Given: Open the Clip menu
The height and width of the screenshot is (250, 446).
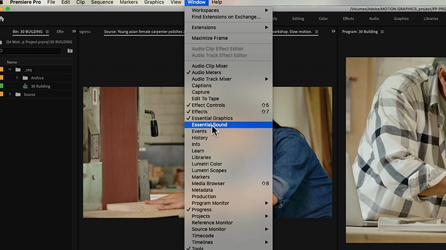Looking at the screenshot, I should click(80, 2).
